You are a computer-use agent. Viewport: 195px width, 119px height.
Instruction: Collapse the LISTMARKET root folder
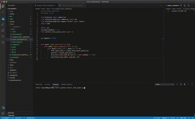12,9
